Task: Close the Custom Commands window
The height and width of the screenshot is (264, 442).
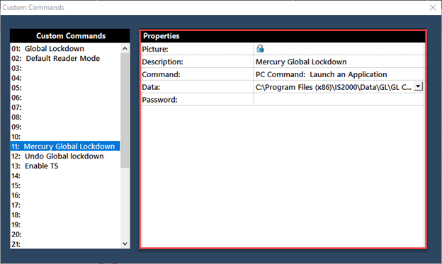Action: [432, 8]
